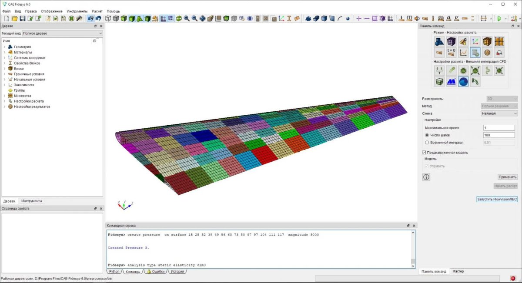522x283 pixels.
Task: Click the green refresh arrows toolbar icon
Action: (178, 19)
